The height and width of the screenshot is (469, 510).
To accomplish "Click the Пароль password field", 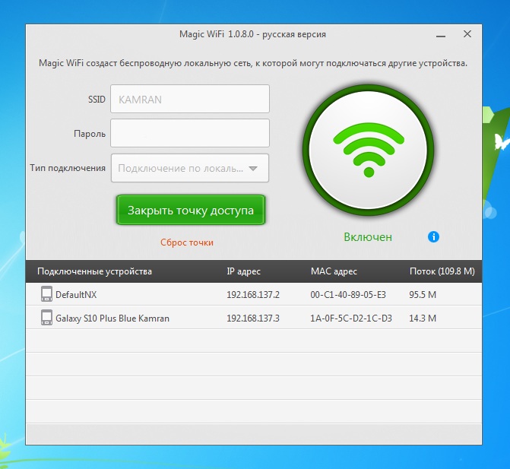I will [189, 133].
